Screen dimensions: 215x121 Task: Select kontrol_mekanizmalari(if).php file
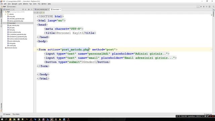(x=17, y=39)
